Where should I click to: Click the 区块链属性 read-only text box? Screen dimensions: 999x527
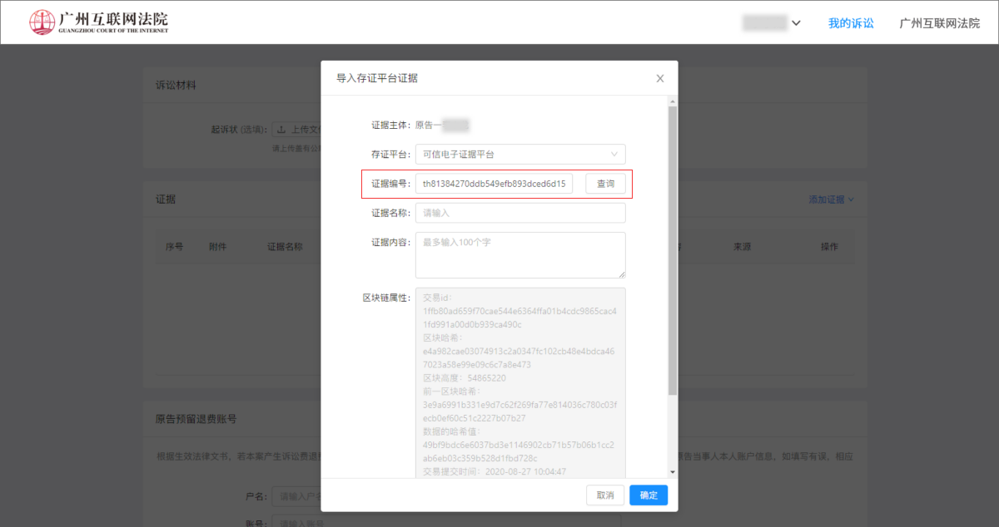[x=519, y=382]
